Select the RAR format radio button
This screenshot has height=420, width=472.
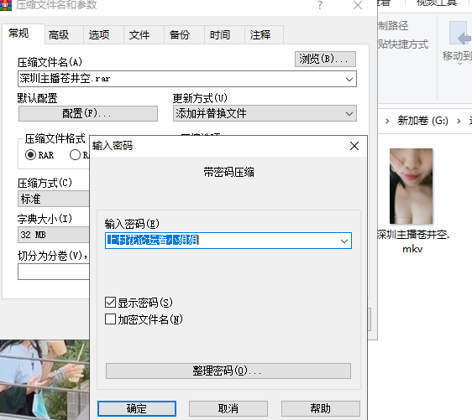coord(30,155)
